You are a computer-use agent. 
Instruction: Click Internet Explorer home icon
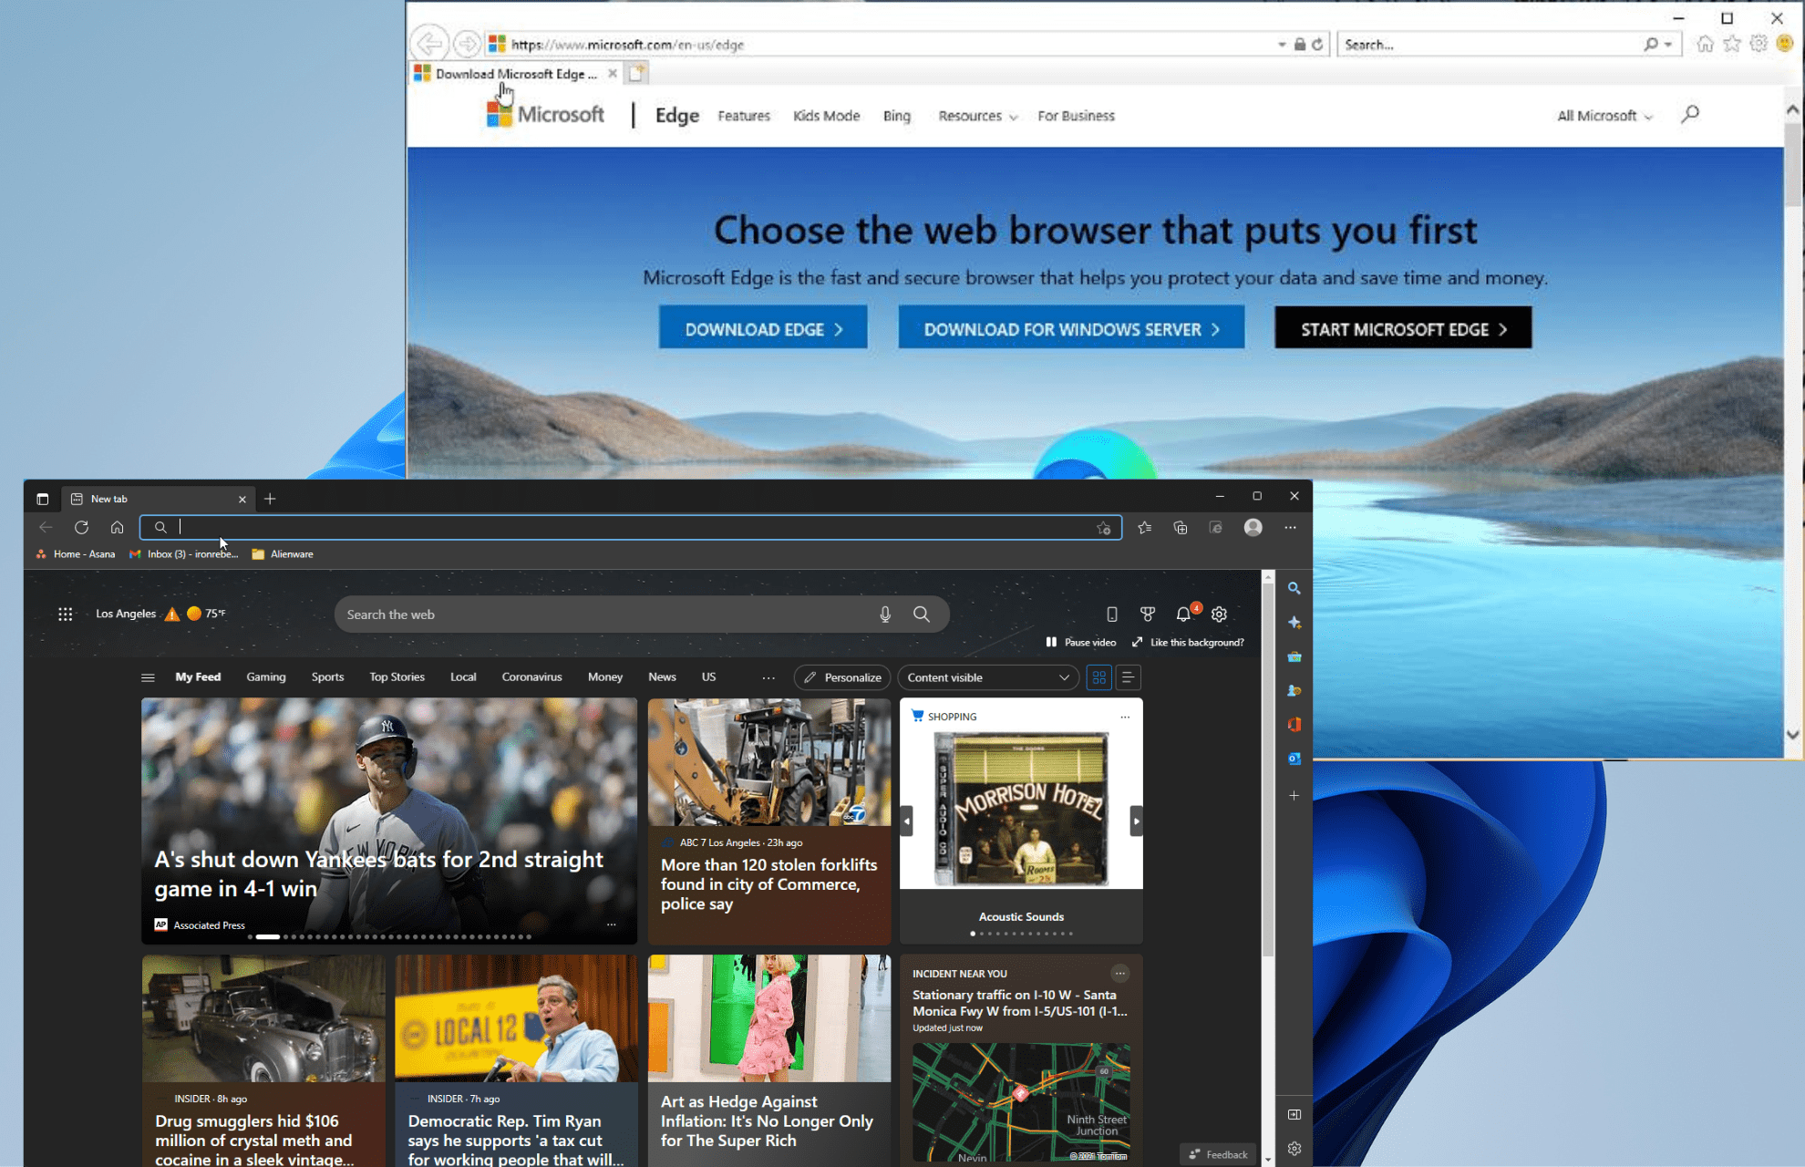tap(1705, 44)
